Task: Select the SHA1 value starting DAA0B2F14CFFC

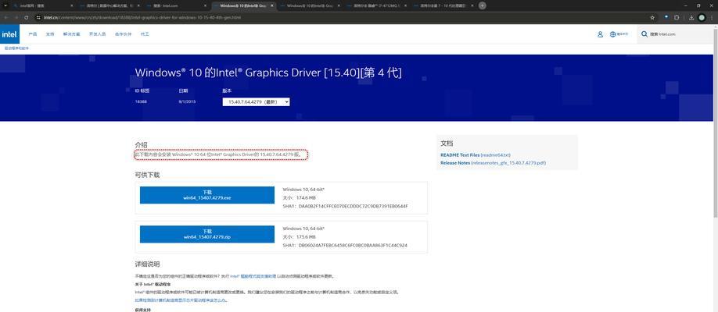Action: pyautogui.click(x=353, y=206)
